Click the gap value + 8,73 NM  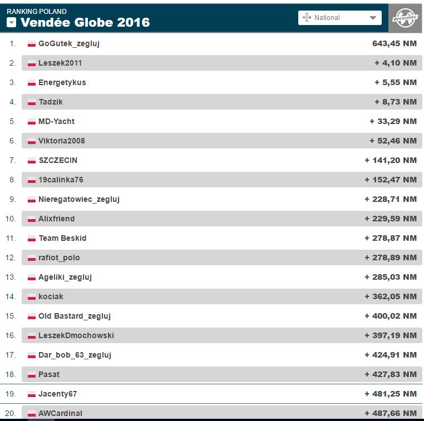(396, 102)
